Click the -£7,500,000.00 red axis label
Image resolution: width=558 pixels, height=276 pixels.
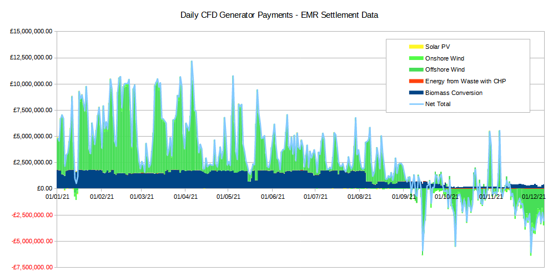[30, 267]
